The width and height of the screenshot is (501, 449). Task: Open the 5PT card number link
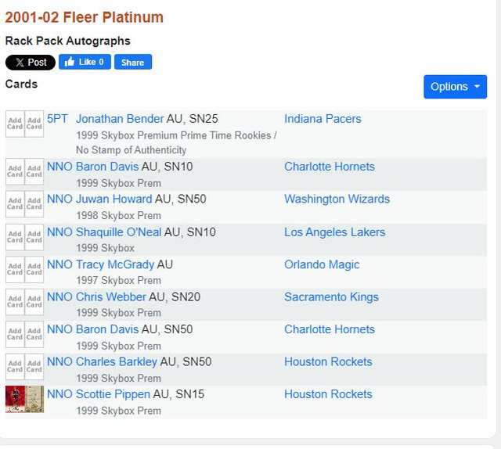tap(57, 119)
